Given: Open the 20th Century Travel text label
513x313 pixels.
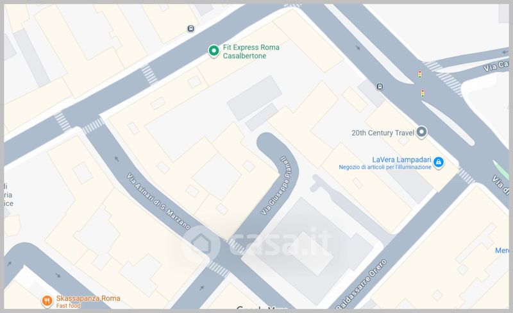Looking at the screenshot, I should [383, 133].
